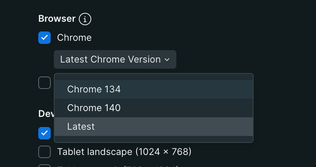Select Chrome 134 from the version list
316x167 pixels.
click(94, 89)
